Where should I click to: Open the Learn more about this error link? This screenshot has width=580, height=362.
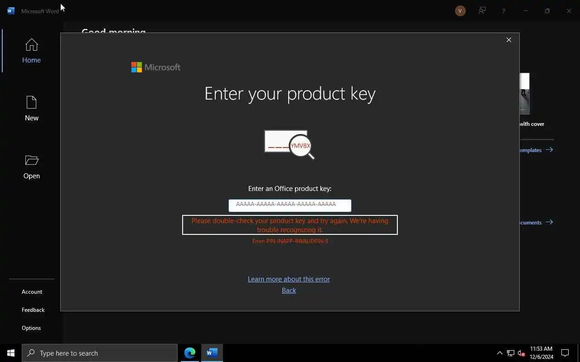pos(289,279)
